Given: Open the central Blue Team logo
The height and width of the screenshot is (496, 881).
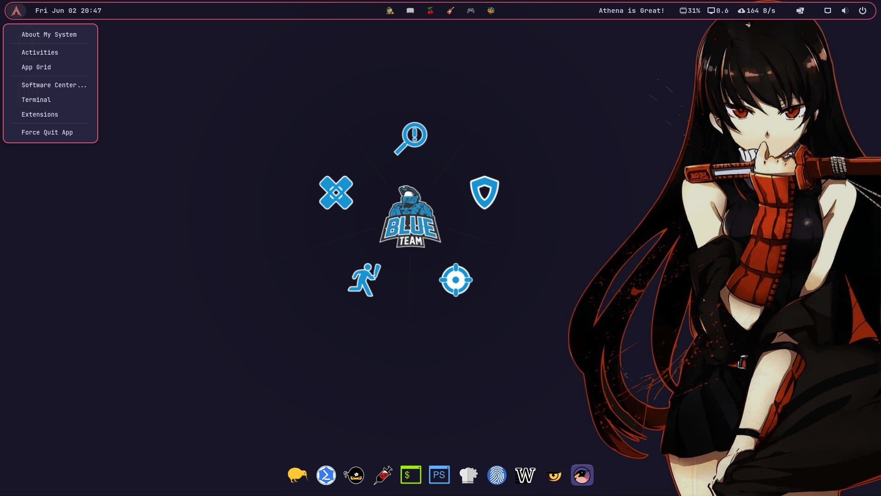Looking at the screenshot, I should tap(410, 220).
